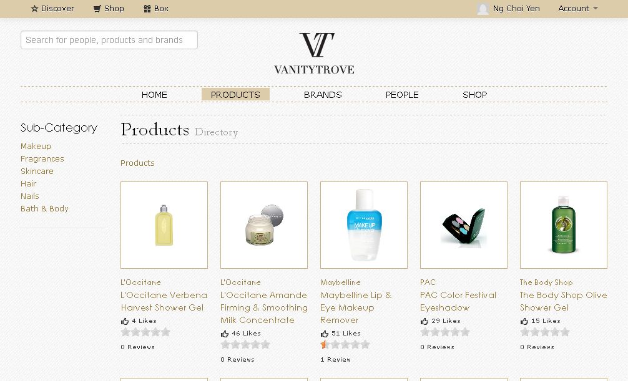
Task: Click the star rating of PAC Eyeshadow
Action: (x=445, y=332)
